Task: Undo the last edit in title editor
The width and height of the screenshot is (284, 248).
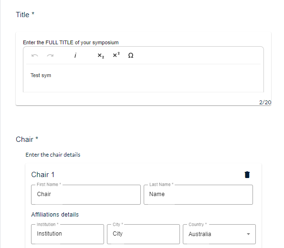Action: pyautogui.click(x=34, y=55)
